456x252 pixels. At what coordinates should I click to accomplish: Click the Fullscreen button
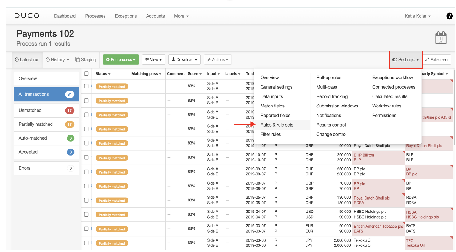[436, 60]
